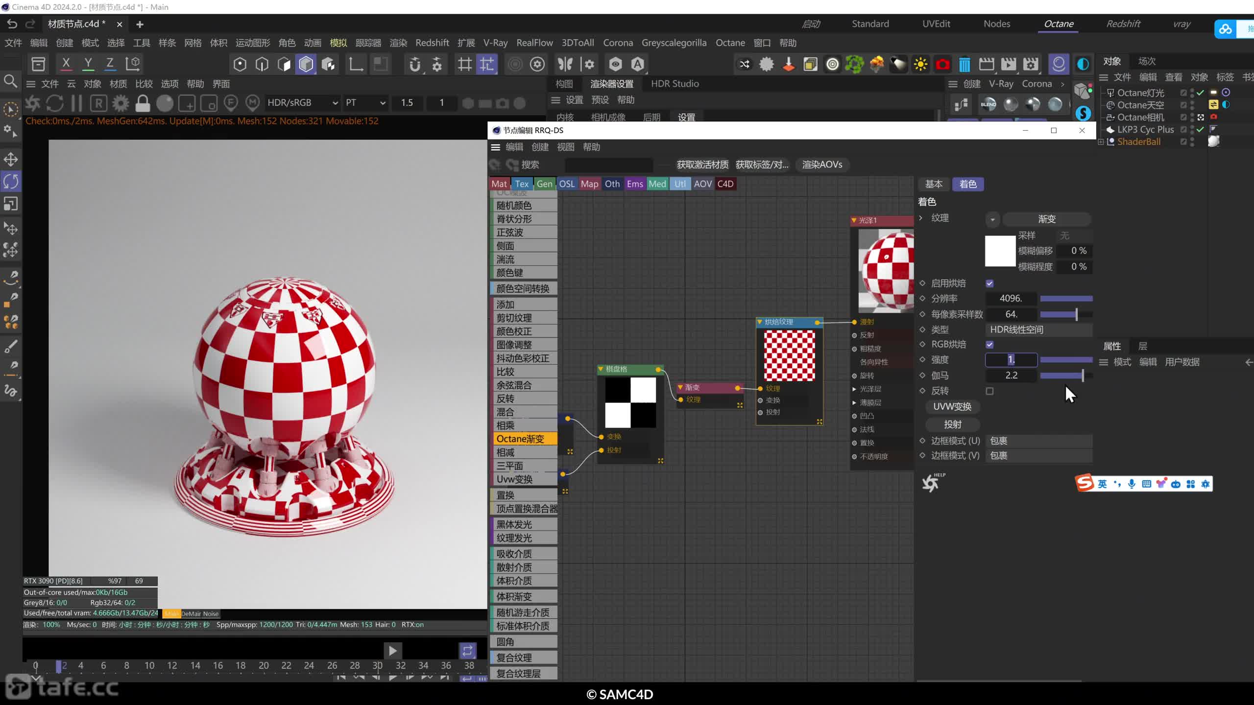Open the HDR Studio tab
This screenshot has height=705, width=1254.
point(675,84)
